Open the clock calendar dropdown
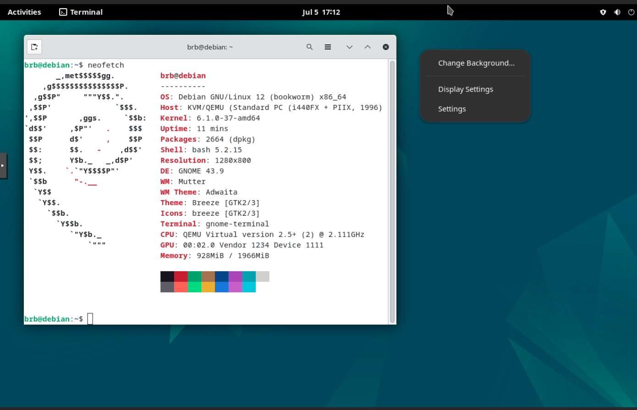 point(321,12)
